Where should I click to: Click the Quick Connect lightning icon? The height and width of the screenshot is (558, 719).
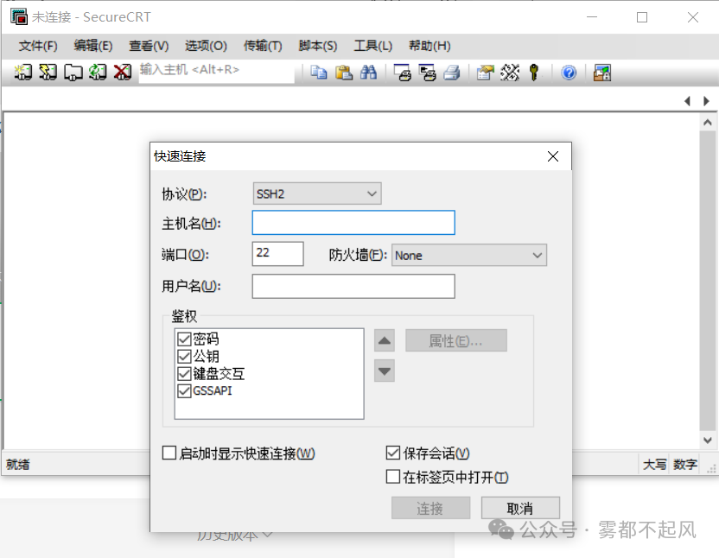pyautogui.click(x=48, y=72)
